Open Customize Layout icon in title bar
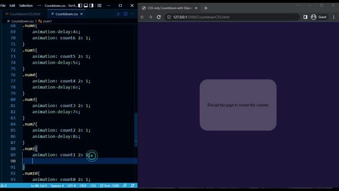The width and height of the screenshot is (339, 191). point(100,6)
